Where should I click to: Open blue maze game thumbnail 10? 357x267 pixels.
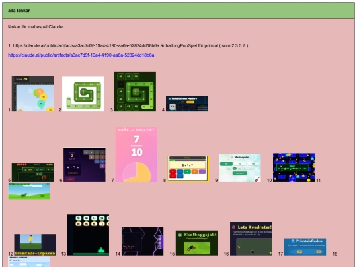tap(294, 167)
